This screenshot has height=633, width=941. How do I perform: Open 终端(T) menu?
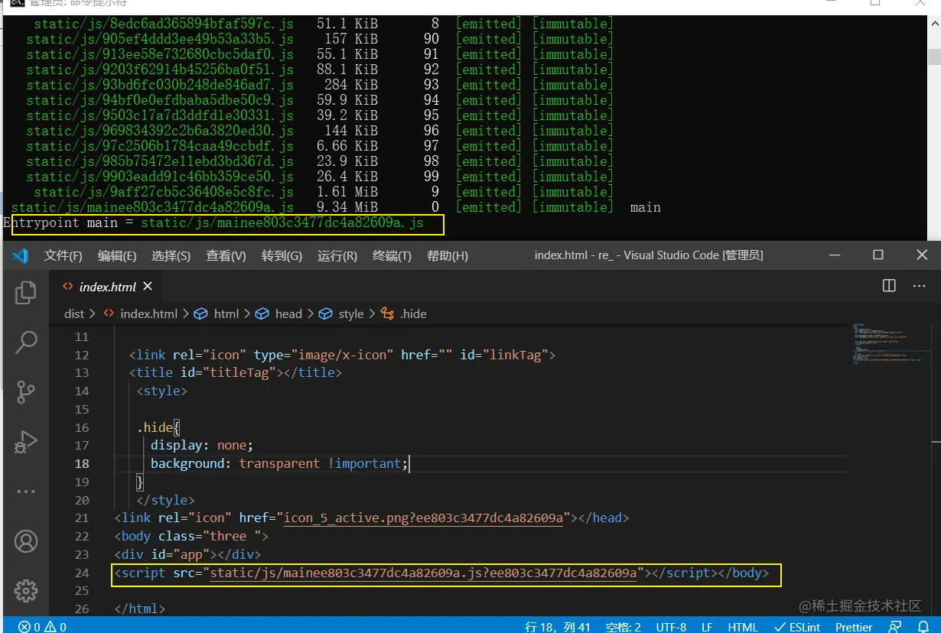(392, 255)
